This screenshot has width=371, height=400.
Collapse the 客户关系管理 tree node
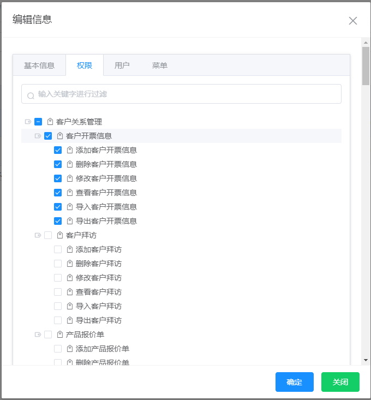click(28, 122)
